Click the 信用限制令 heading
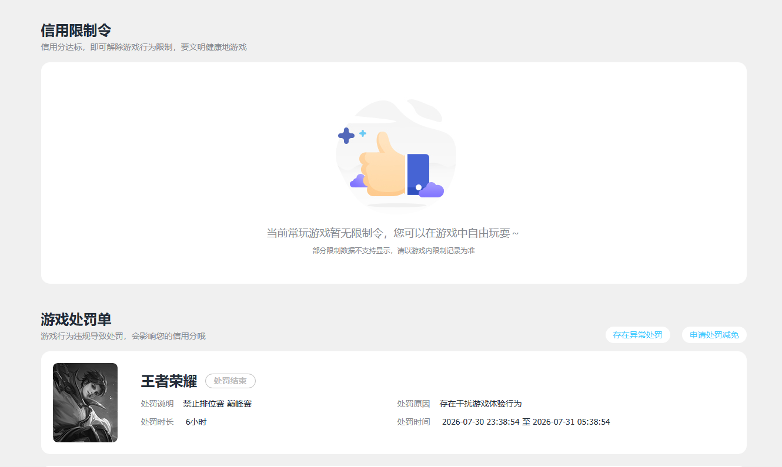 [x=76, y=31]
